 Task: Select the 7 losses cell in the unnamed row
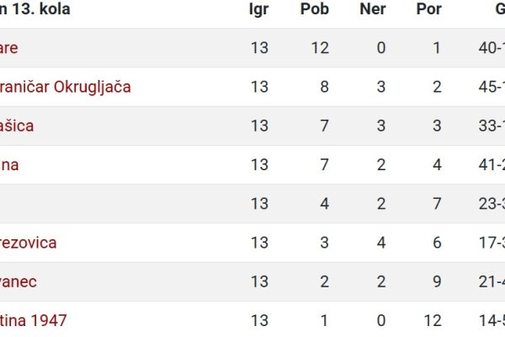(437, 204)
